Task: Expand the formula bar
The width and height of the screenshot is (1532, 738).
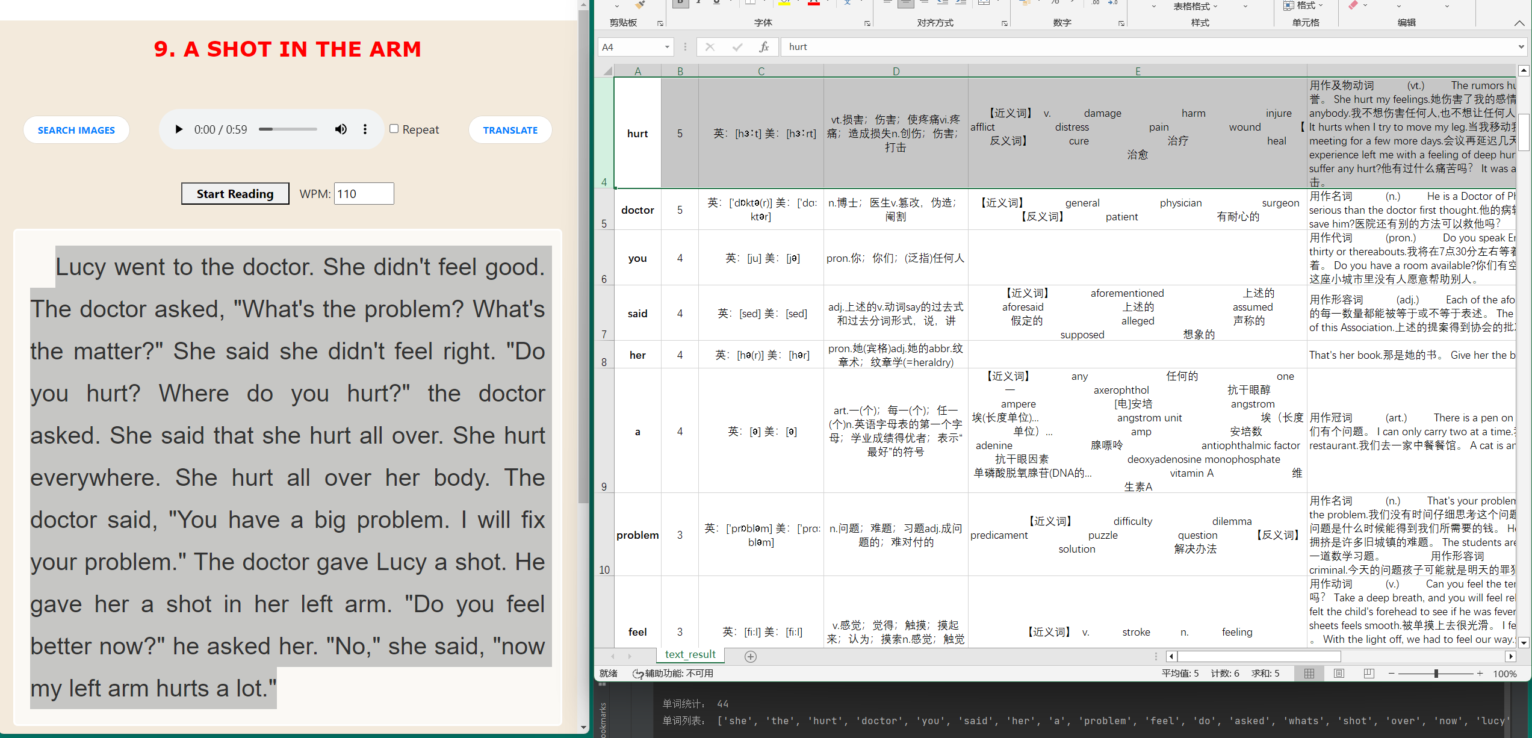Action: (x=1521, y=47)
